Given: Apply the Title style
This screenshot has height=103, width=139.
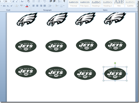Looking at the screenshot, I should tap(119, 4).
